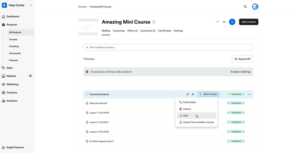Screen dimensions: 295x153
Task: Click the Find module or lesson search field
Action: click(x=168, y=47)
